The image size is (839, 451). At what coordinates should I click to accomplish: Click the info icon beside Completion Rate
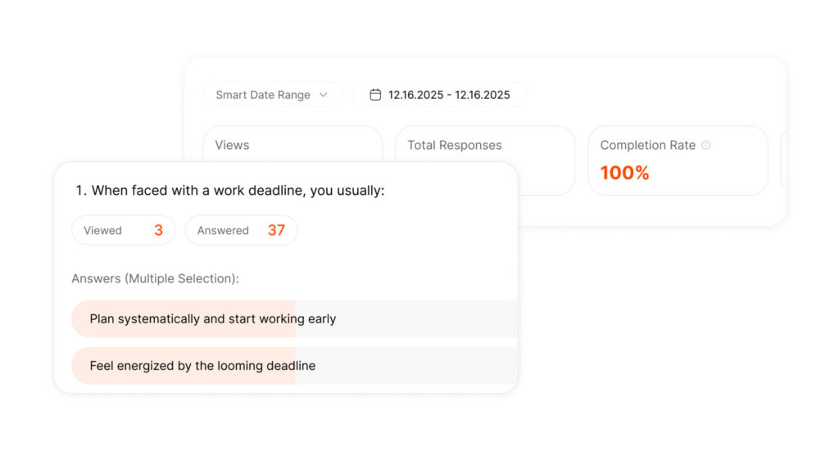point(706,146)
